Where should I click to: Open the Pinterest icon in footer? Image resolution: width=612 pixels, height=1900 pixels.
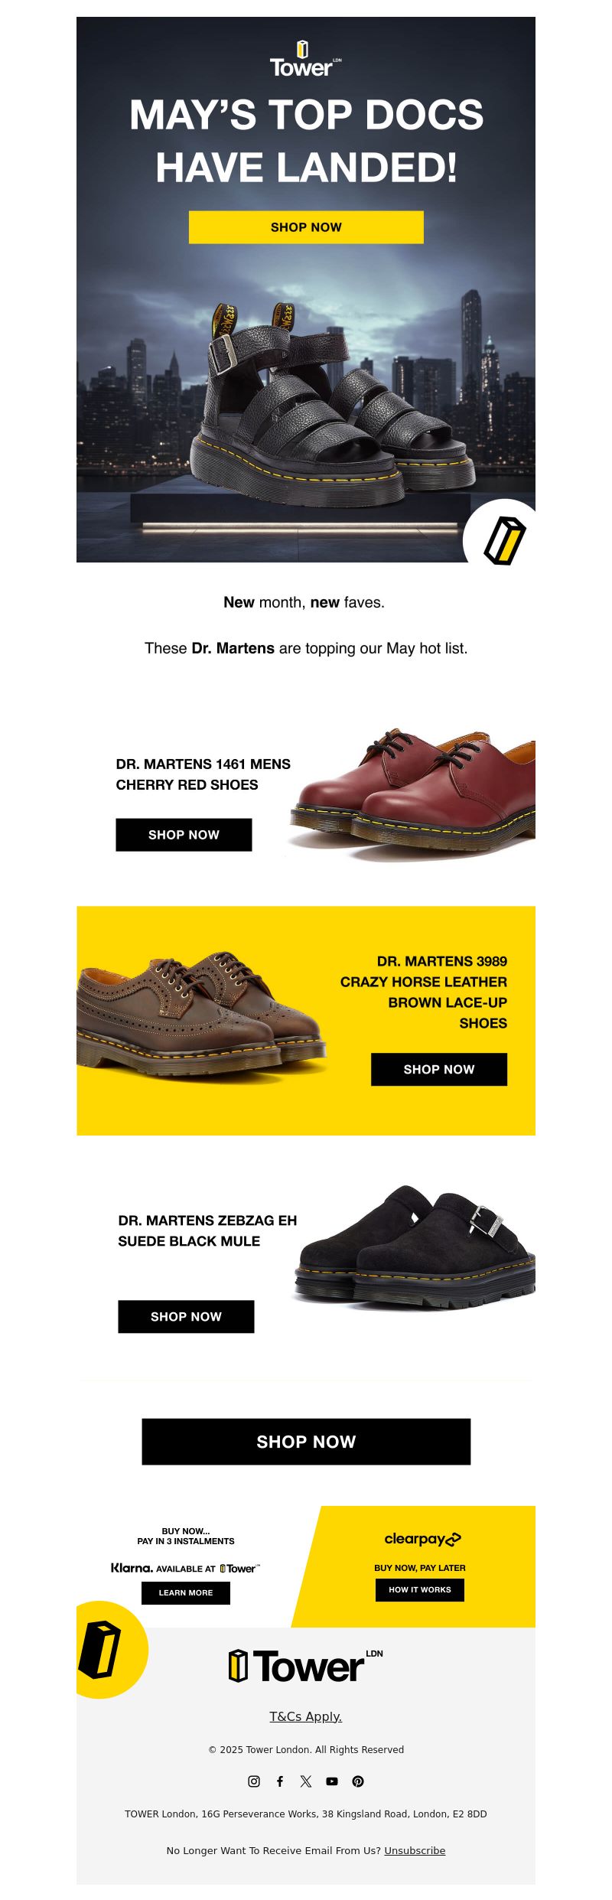pos(358,1781)
